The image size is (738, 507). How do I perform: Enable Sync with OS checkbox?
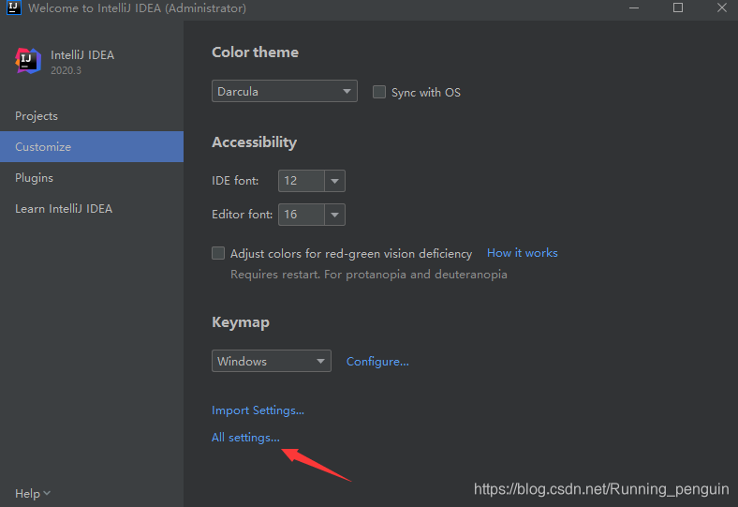coord(379,92)
